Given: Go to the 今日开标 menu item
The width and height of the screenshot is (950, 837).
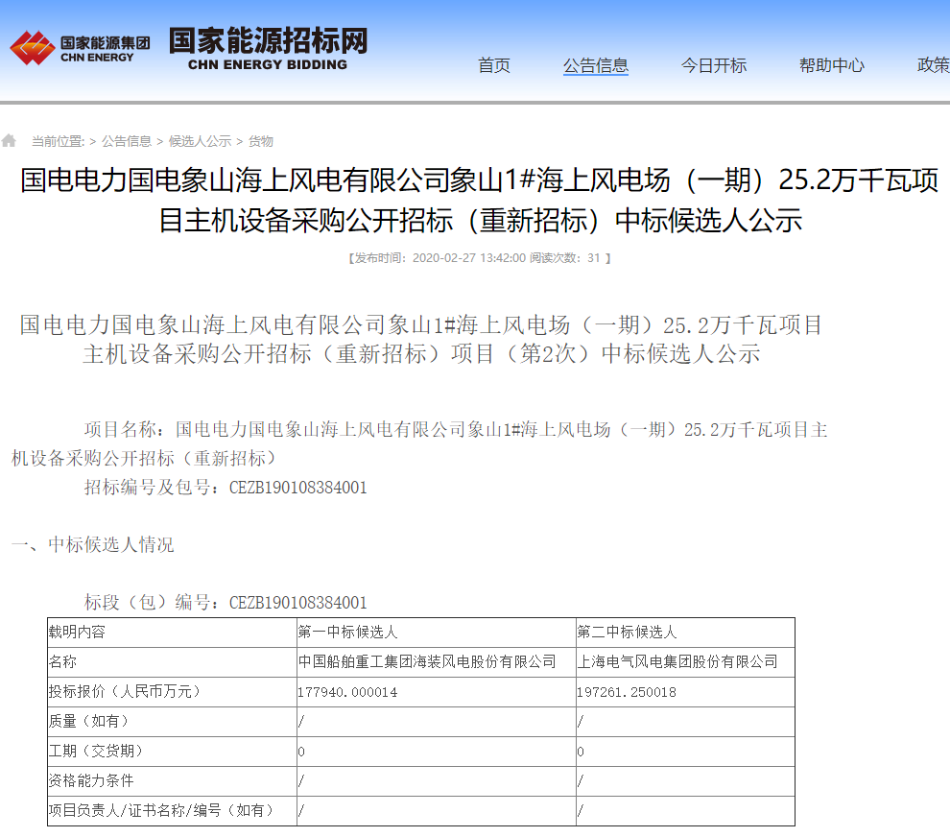Looking at the screenshot, I should pos(714,65).
